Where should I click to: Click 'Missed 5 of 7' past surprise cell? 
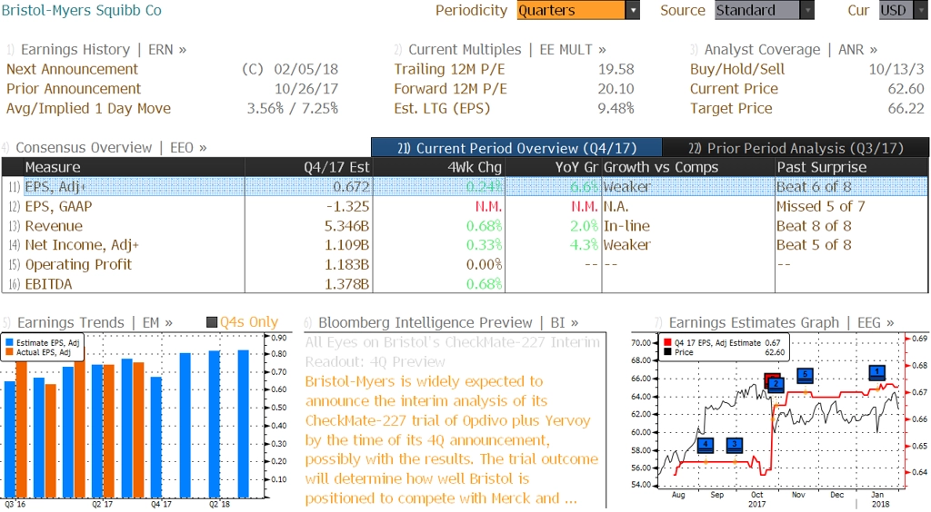click(x=821, y=206)
